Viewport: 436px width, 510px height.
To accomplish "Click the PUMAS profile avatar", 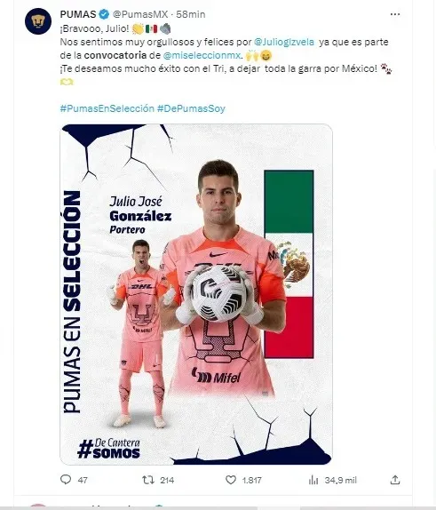I will point(38,21).
